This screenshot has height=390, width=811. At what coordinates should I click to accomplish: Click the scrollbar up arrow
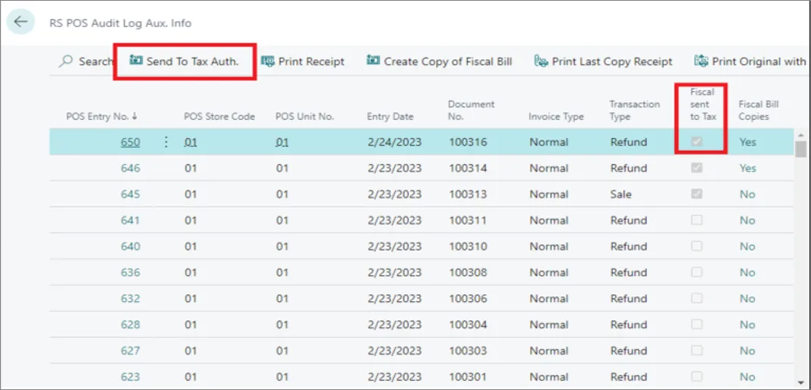click(801, 135)
